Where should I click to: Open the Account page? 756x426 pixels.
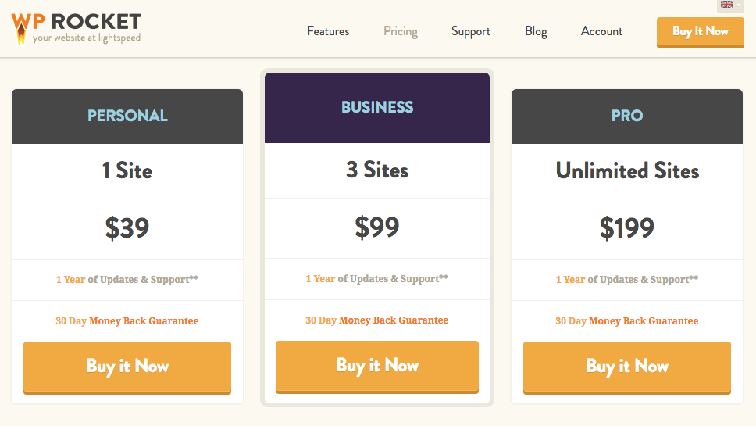[601, 31]
